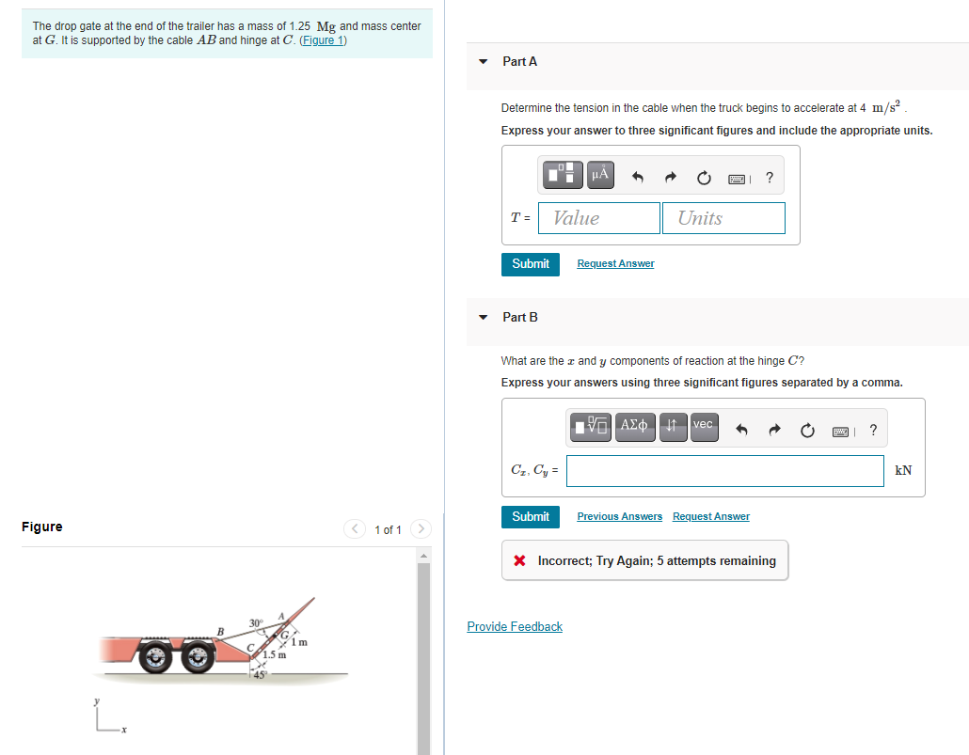This screenshot has height=755, width=969.
Task: Collapse the Part A section
Action: (484, 62)
